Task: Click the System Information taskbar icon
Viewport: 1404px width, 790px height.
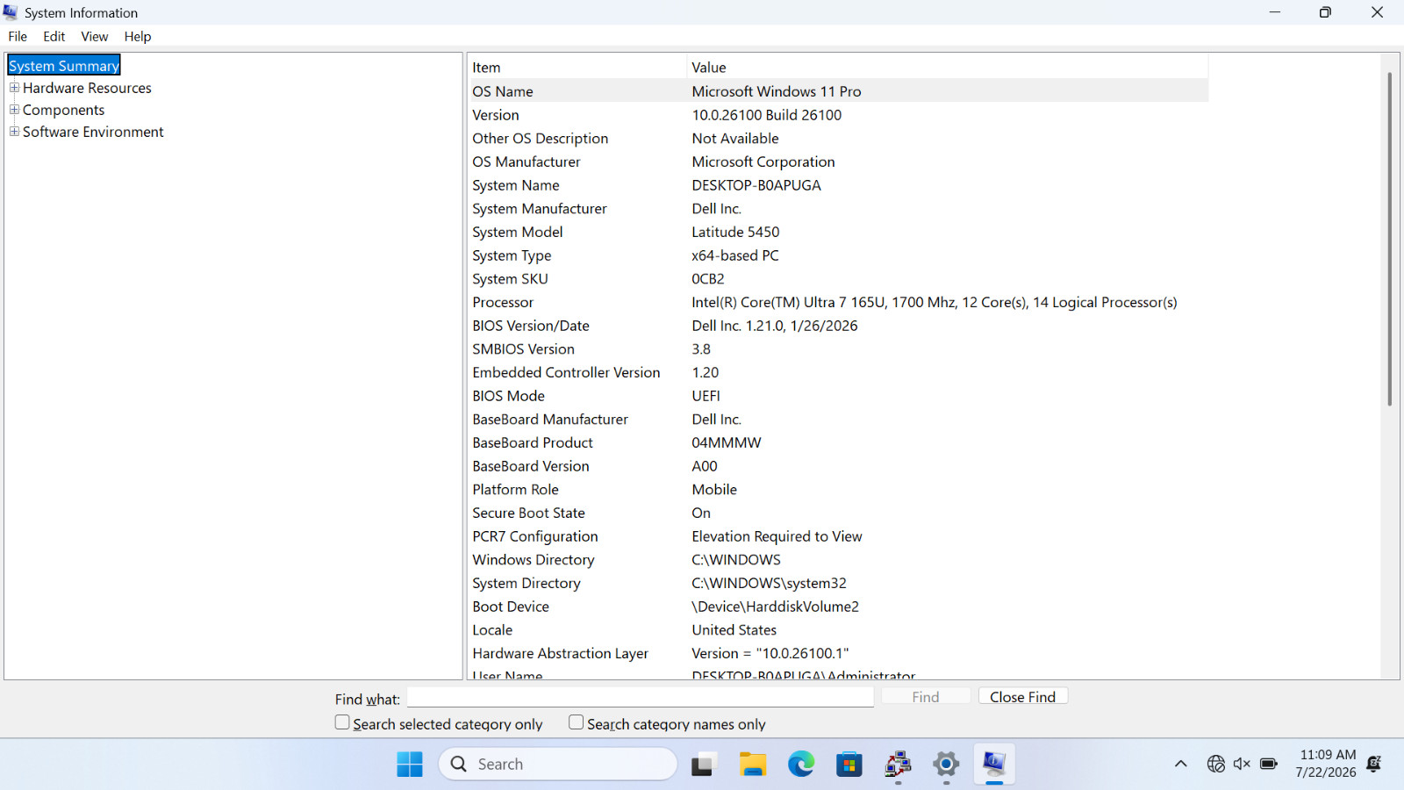Action: tap(994, 764)
